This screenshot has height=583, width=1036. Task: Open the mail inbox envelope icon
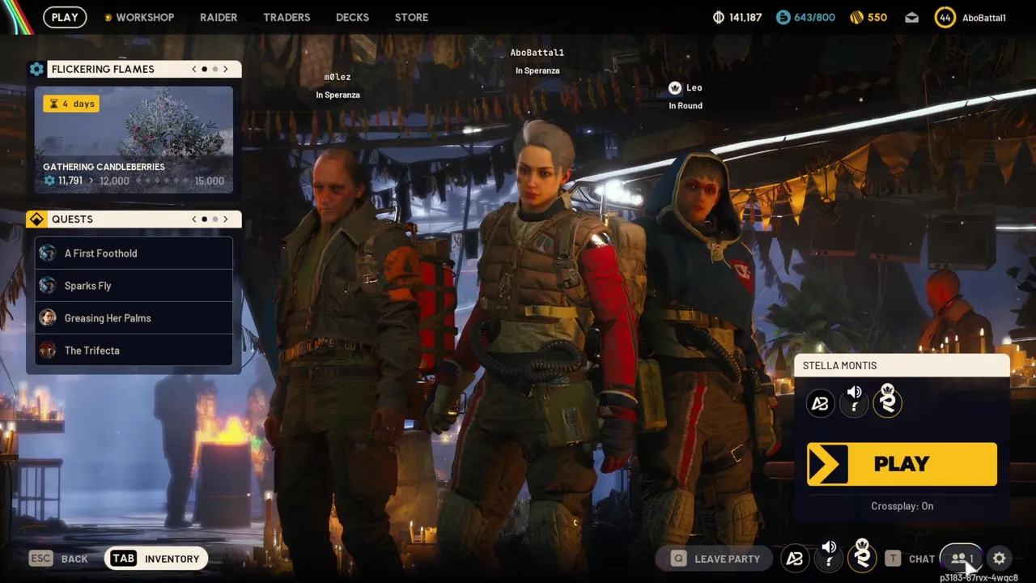[912, 17]
